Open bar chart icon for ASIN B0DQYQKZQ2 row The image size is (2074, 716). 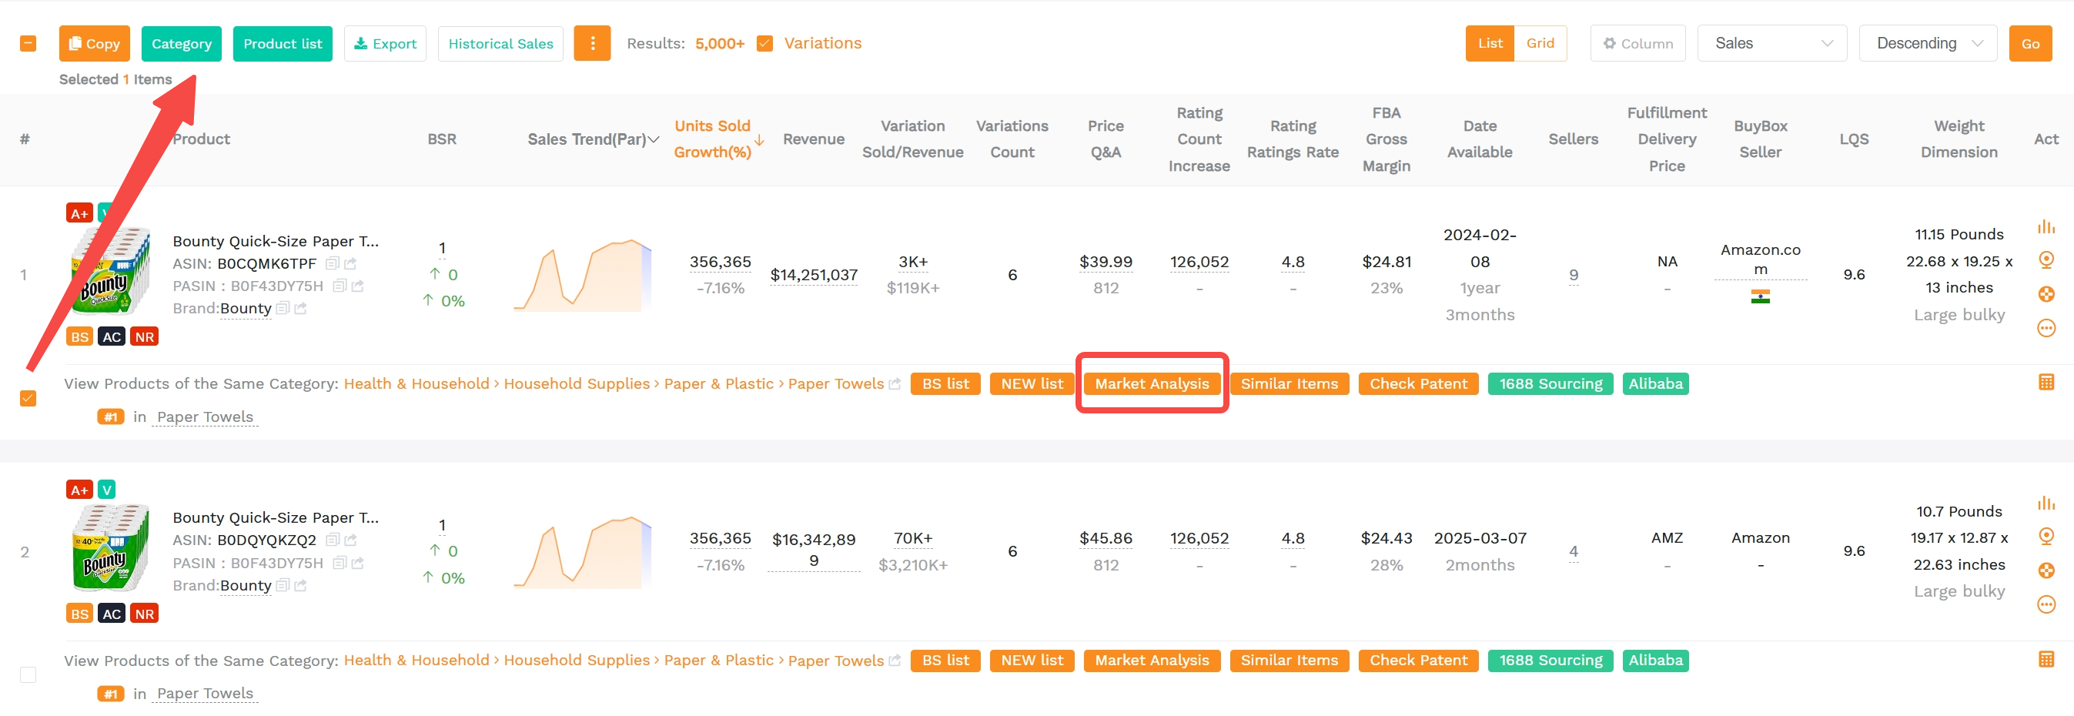coord(2046,504)
